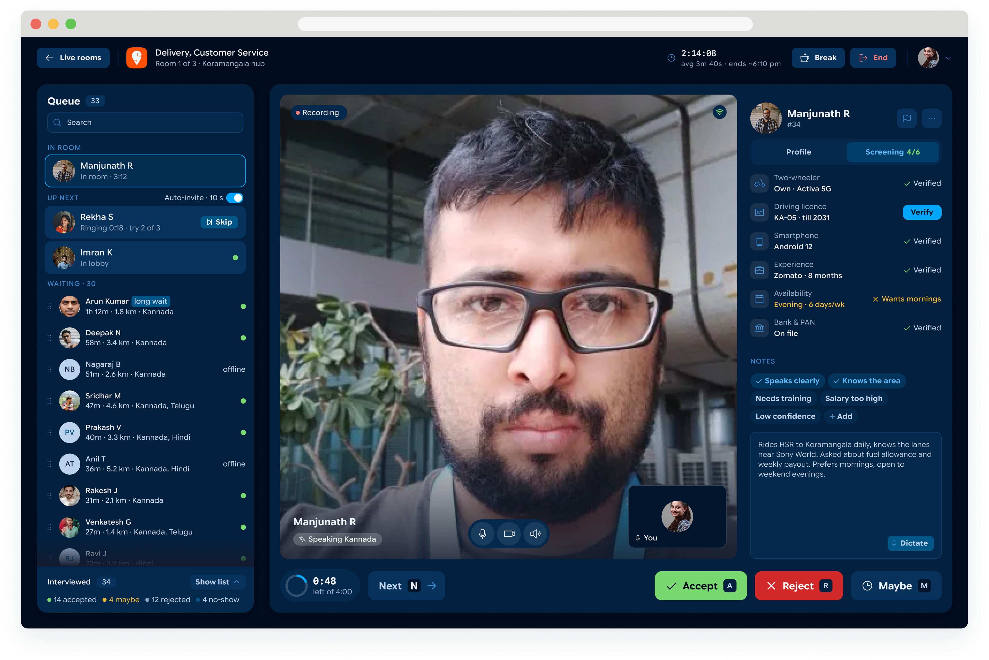
Task: Expand the interviewed Show list
Action: click(x=217, y=582)
